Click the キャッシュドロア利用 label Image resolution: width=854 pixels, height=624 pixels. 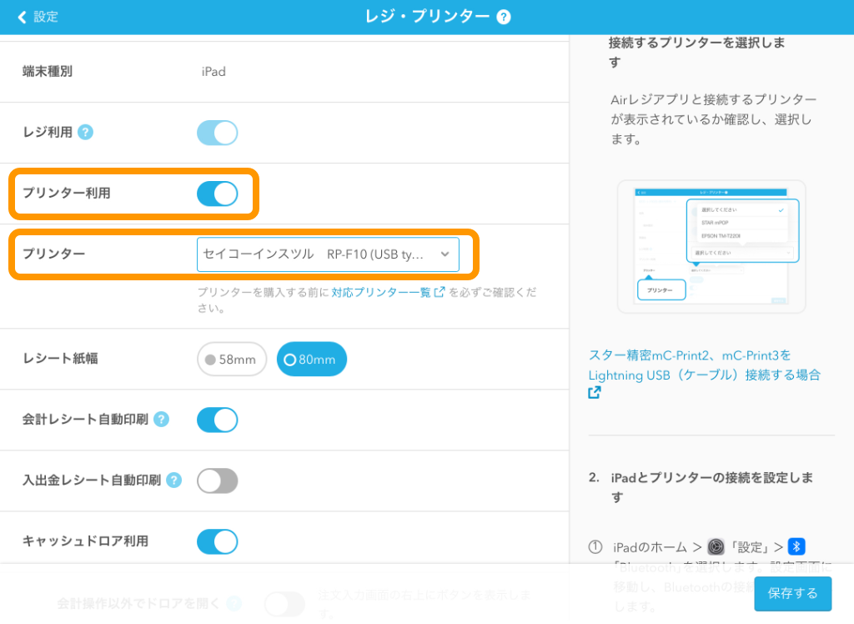[x=86, y=541]
